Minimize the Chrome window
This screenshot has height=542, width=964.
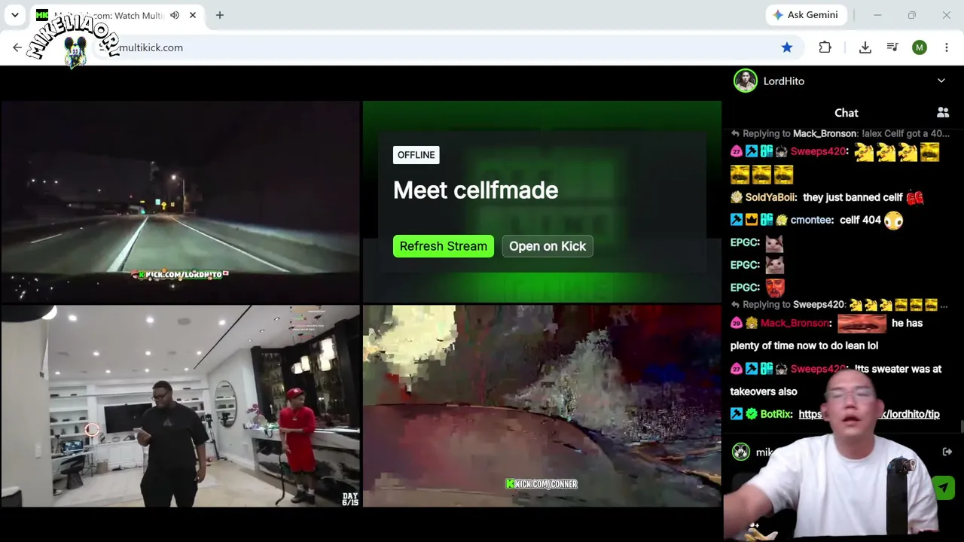pos(877,15)
